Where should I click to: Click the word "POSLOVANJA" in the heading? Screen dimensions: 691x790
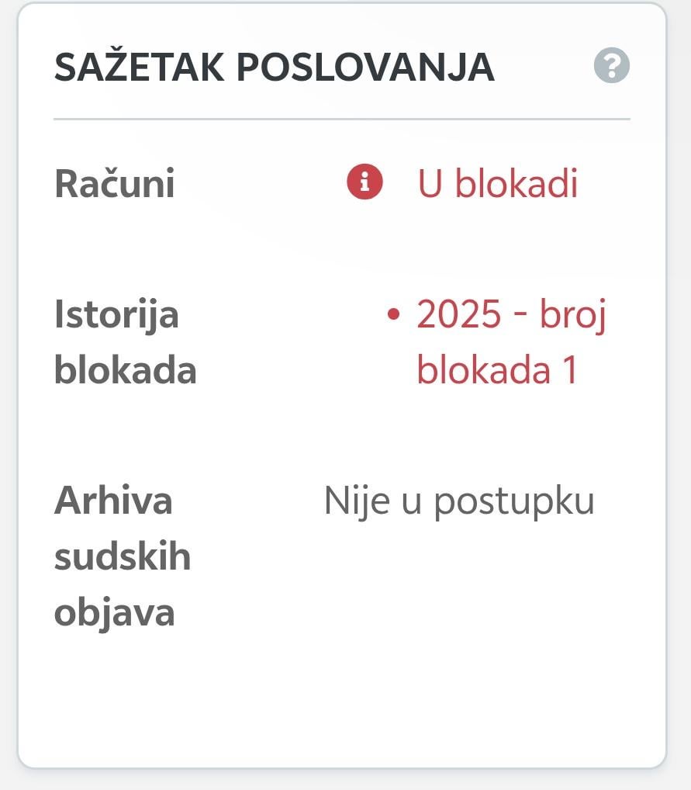pos(365,68)
